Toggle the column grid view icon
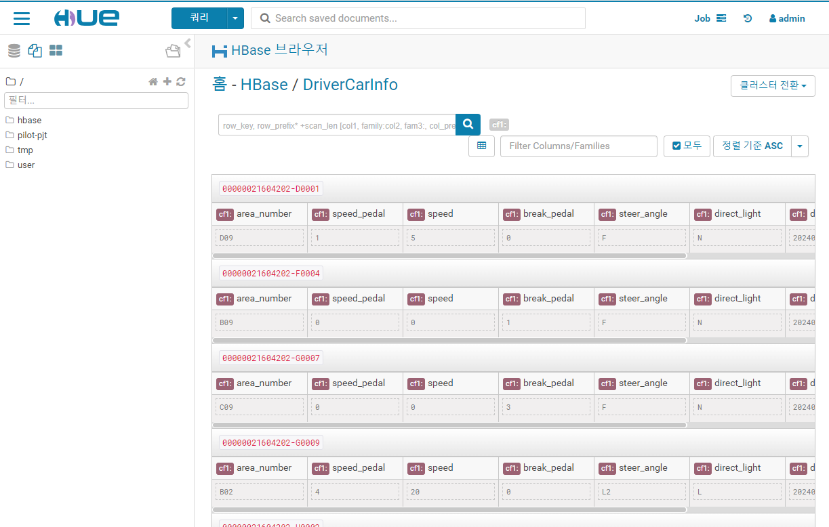The height and width of the screenshot is (527, 829). click(481, 146)
